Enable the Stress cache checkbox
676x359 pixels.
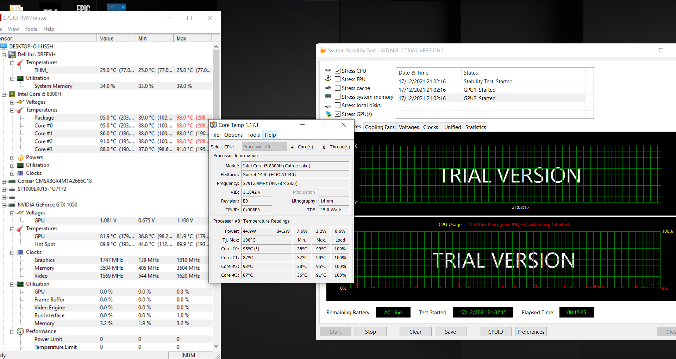[338, 88]
